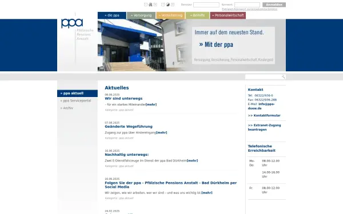Click [mehr] after 'für ein starkes Miteinander'
The height and width of the screenshot is (214, 343).
tap(151, 104)
